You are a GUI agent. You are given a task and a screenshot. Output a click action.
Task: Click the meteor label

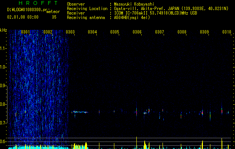53,12
